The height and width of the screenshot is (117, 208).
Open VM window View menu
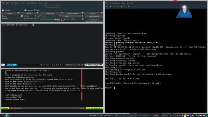tap(123, 3)
